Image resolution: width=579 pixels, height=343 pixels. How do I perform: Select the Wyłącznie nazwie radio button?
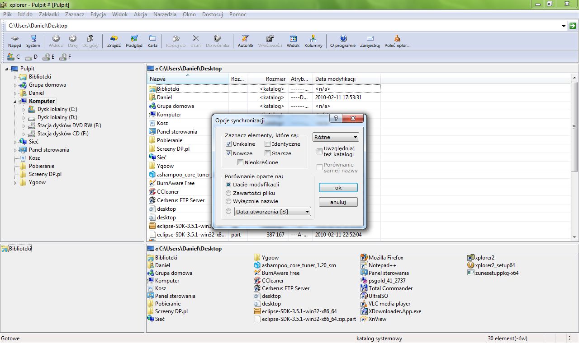click(228, 201)
